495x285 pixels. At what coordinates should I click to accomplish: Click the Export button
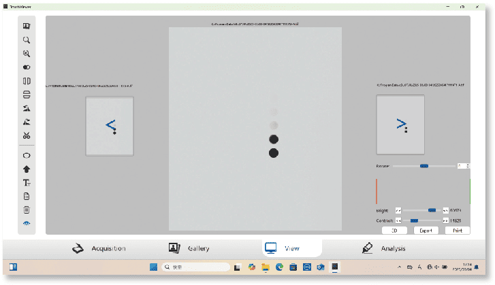tap(426, 231)
